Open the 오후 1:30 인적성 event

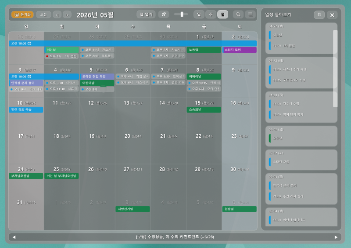[x=168, y=77]
